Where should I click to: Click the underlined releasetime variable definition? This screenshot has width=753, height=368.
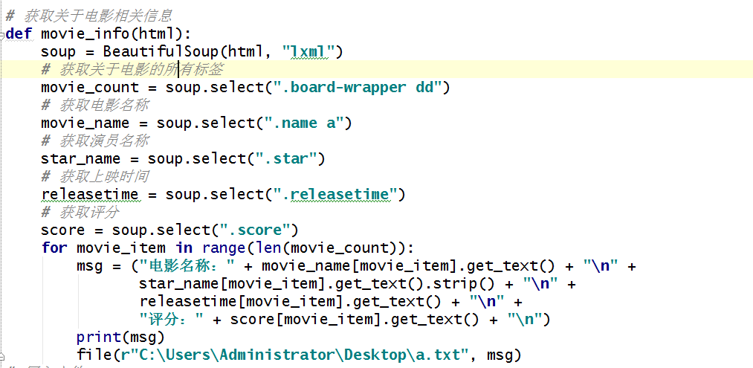[x=89, y=194]
